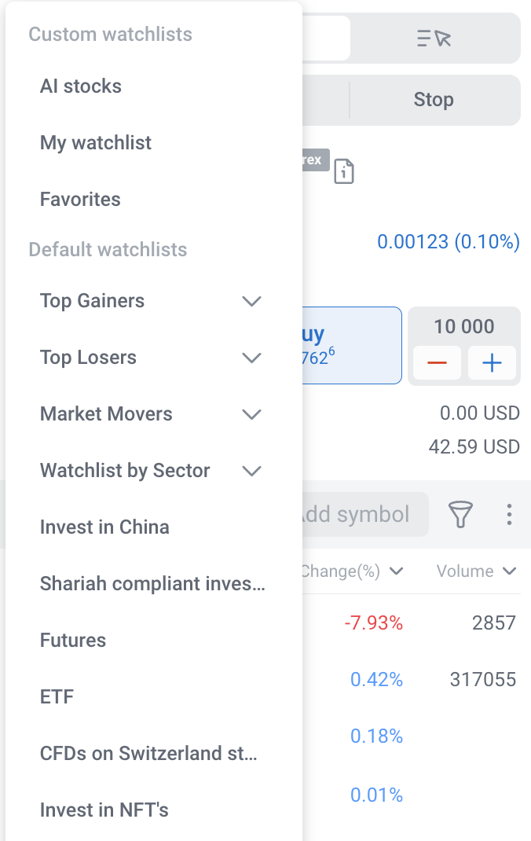Increase quantity with the blue plus button
This screenshot has height=841, width=531.
pos(492,363)
